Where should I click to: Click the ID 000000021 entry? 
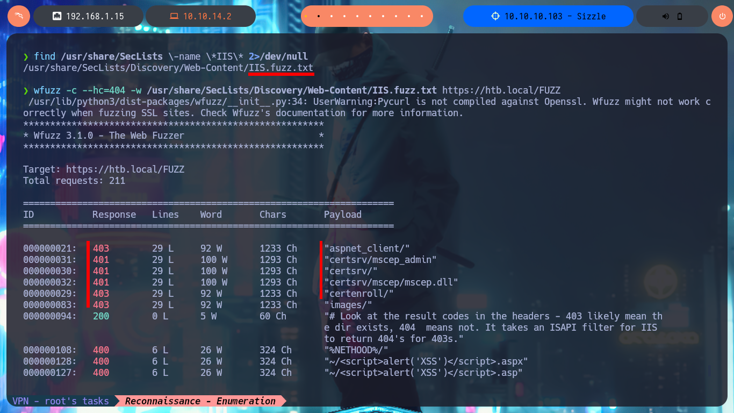tap(49, 248)
